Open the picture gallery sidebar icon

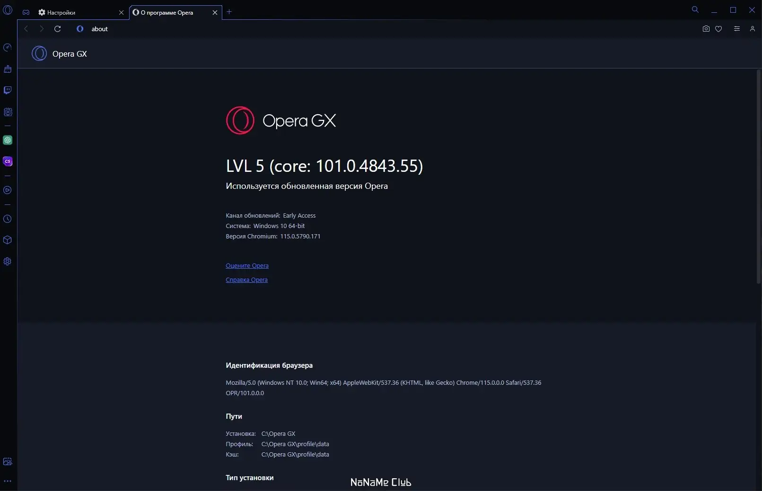8,462
